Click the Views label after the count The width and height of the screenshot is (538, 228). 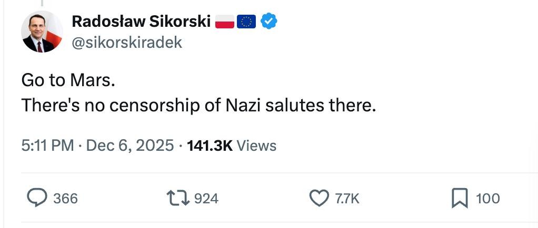tap(256, 145)
